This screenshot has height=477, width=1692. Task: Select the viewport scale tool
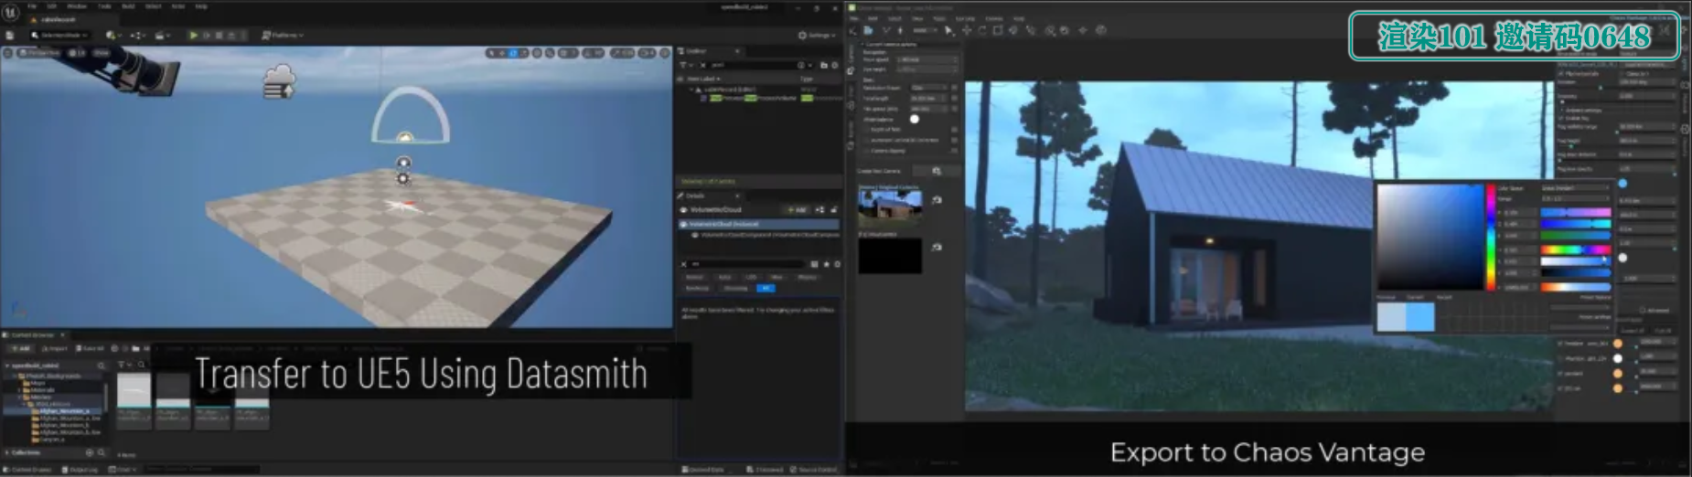pyautogui.click(x=524, y=53)
